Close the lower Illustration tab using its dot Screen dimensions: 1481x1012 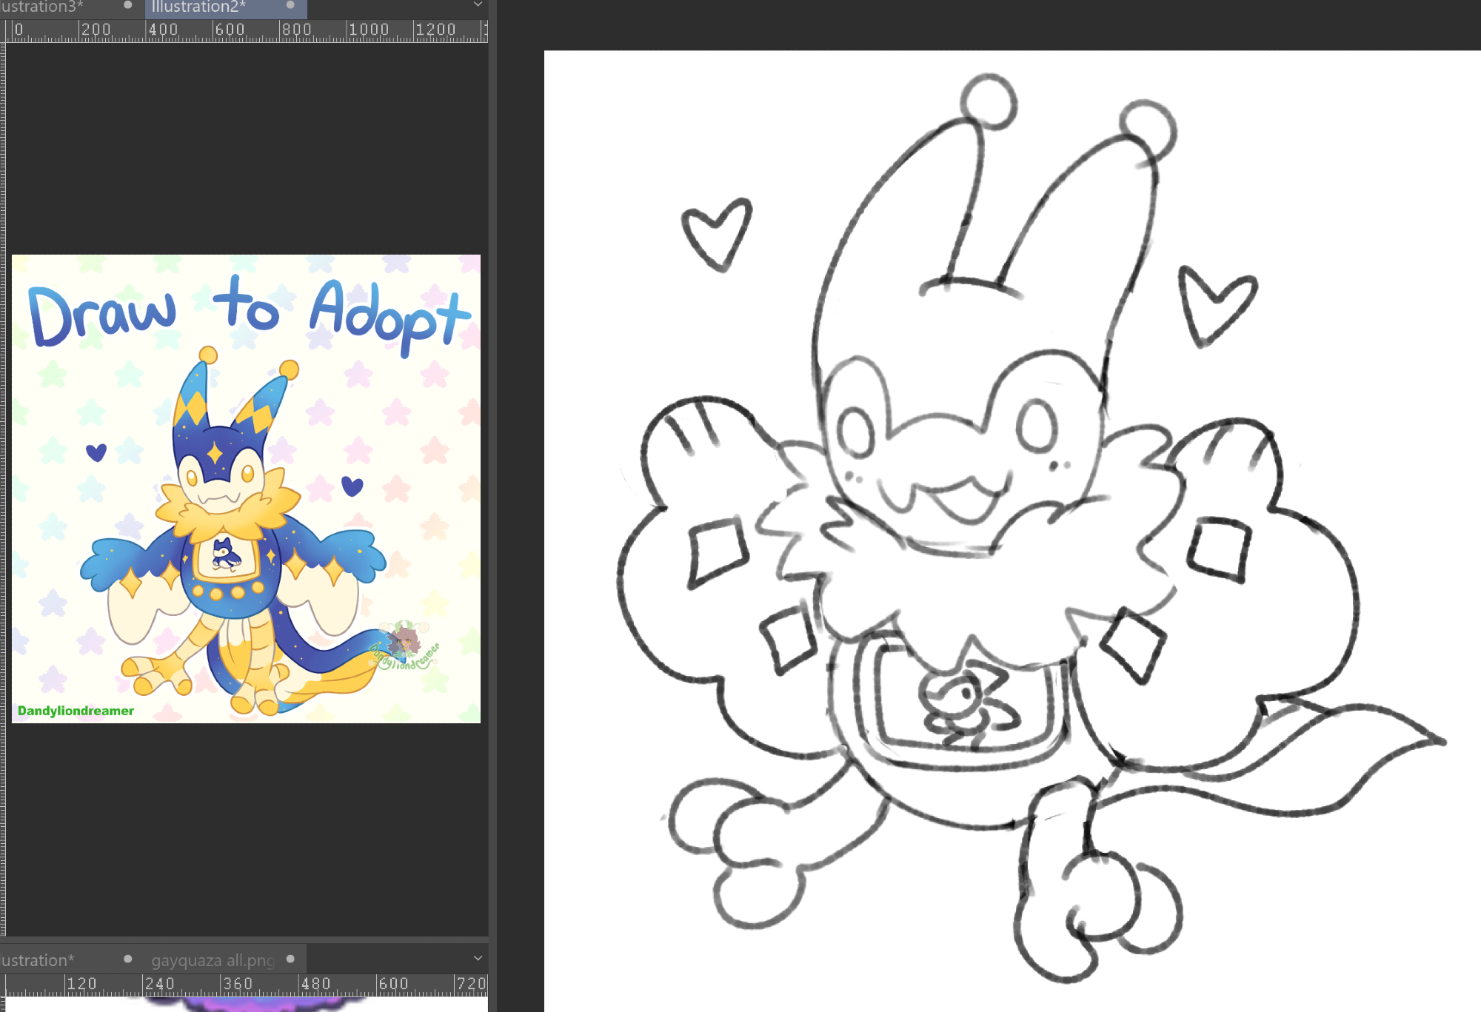coord(127,959)
